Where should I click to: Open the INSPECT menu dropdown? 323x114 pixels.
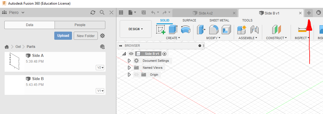302,38
